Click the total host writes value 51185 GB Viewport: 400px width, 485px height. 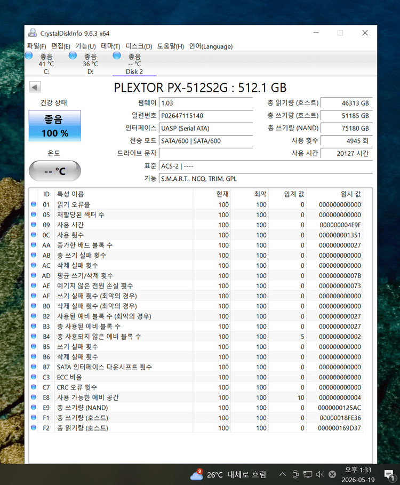coord(347,116)
